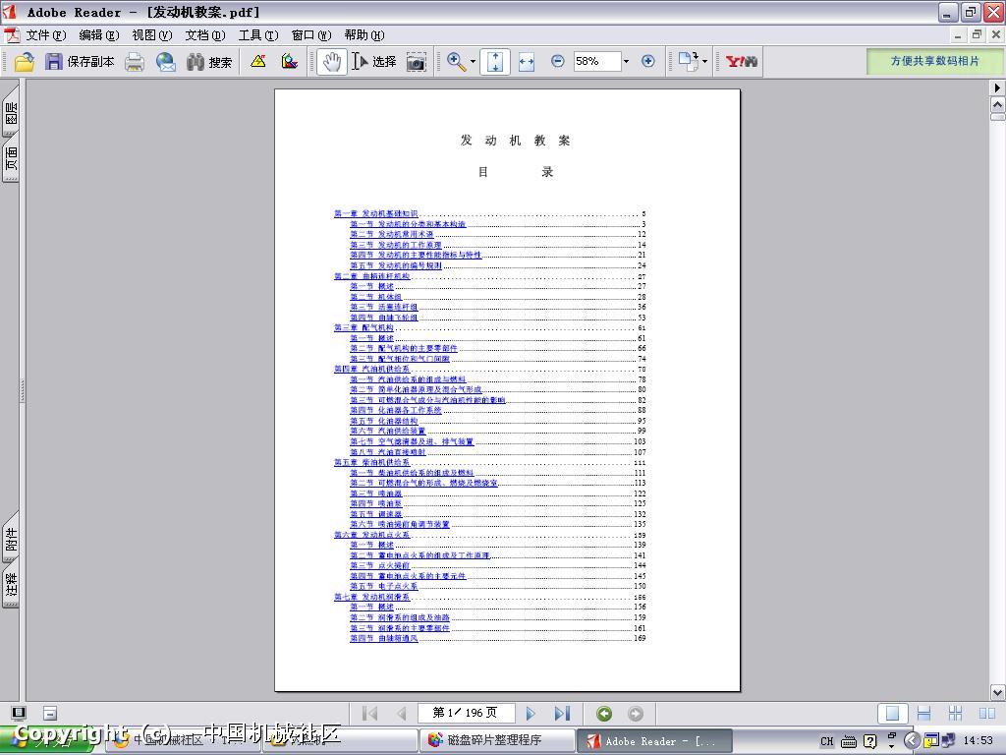Click the page number field 第1/196页
Image resolution: width=1006 pixels, height=755 pixels.
coord(466,713)
